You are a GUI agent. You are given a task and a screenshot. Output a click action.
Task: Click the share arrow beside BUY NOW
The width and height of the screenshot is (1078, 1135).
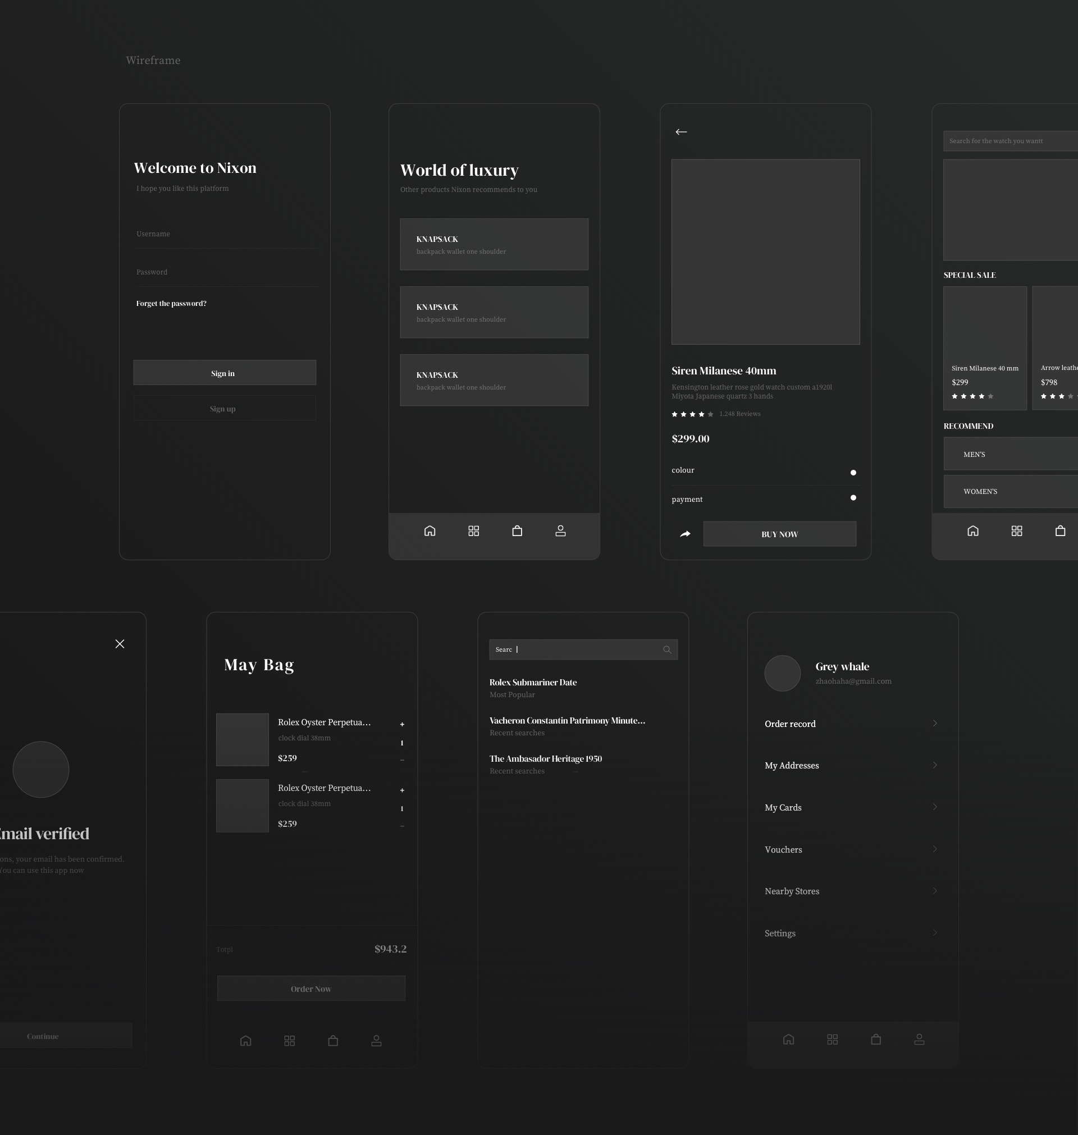[x=685, y=534]
